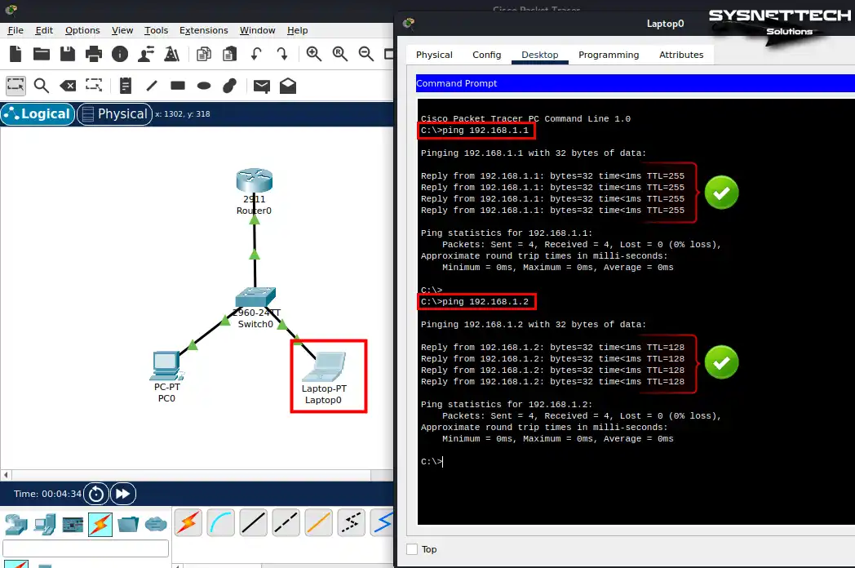This screenshot has width=855, height=568.
Task: Open the Programming tab in Laptop0
Action: click(609, 55)
